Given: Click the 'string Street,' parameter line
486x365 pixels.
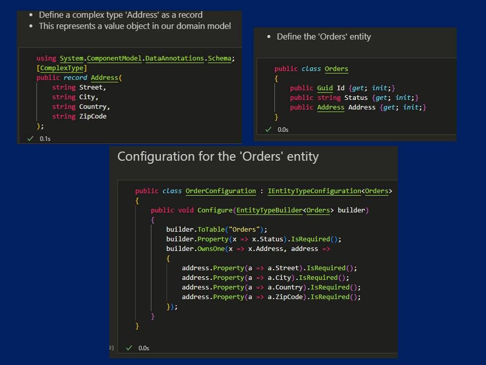Looking at the screenshot, I should click(x=79, y=87).
